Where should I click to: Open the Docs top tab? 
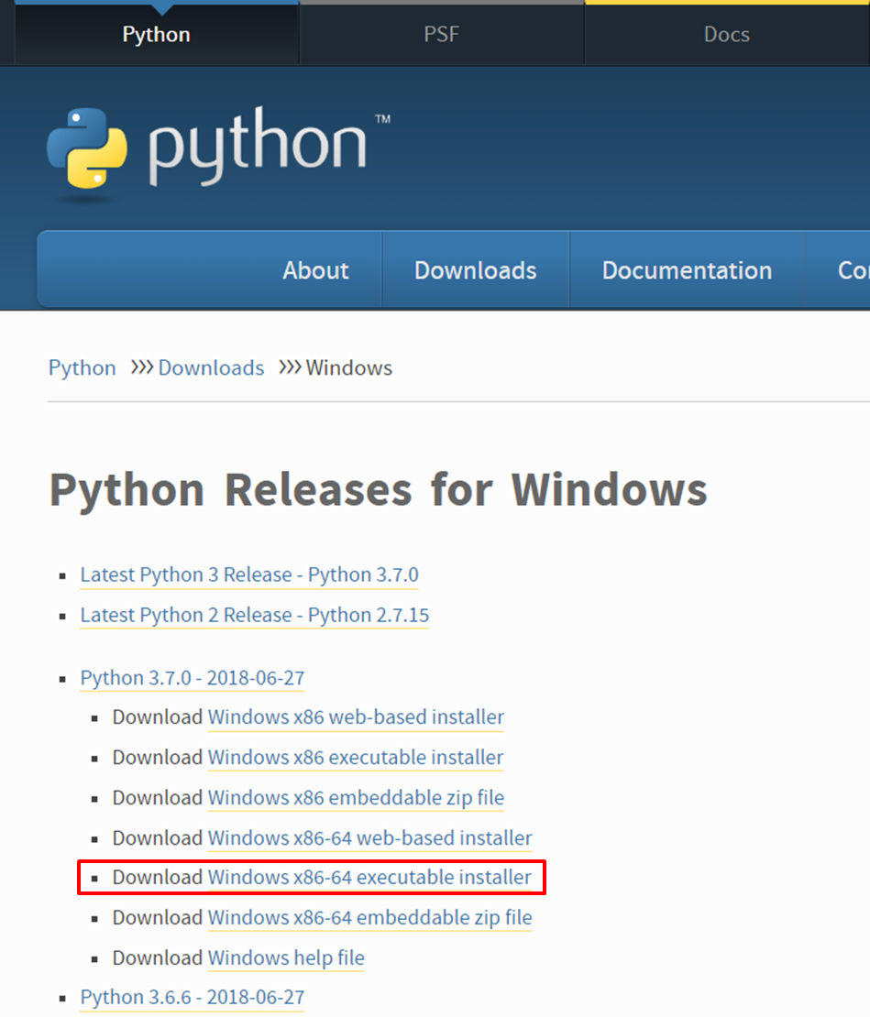tap(726, 35)
